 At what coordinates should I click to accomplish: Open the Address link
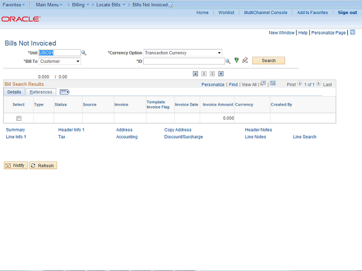click(124, 130)
